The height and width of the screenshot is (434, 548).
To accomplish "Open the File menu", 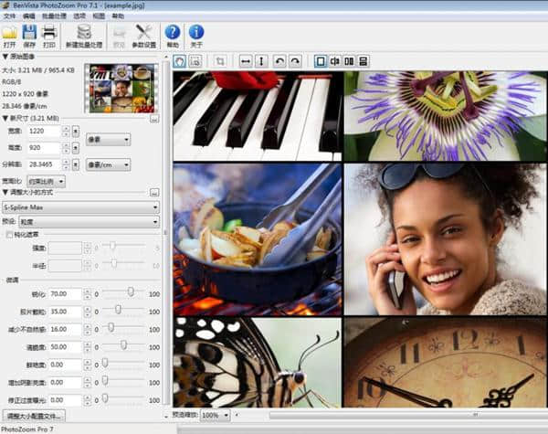I will 7,16.
